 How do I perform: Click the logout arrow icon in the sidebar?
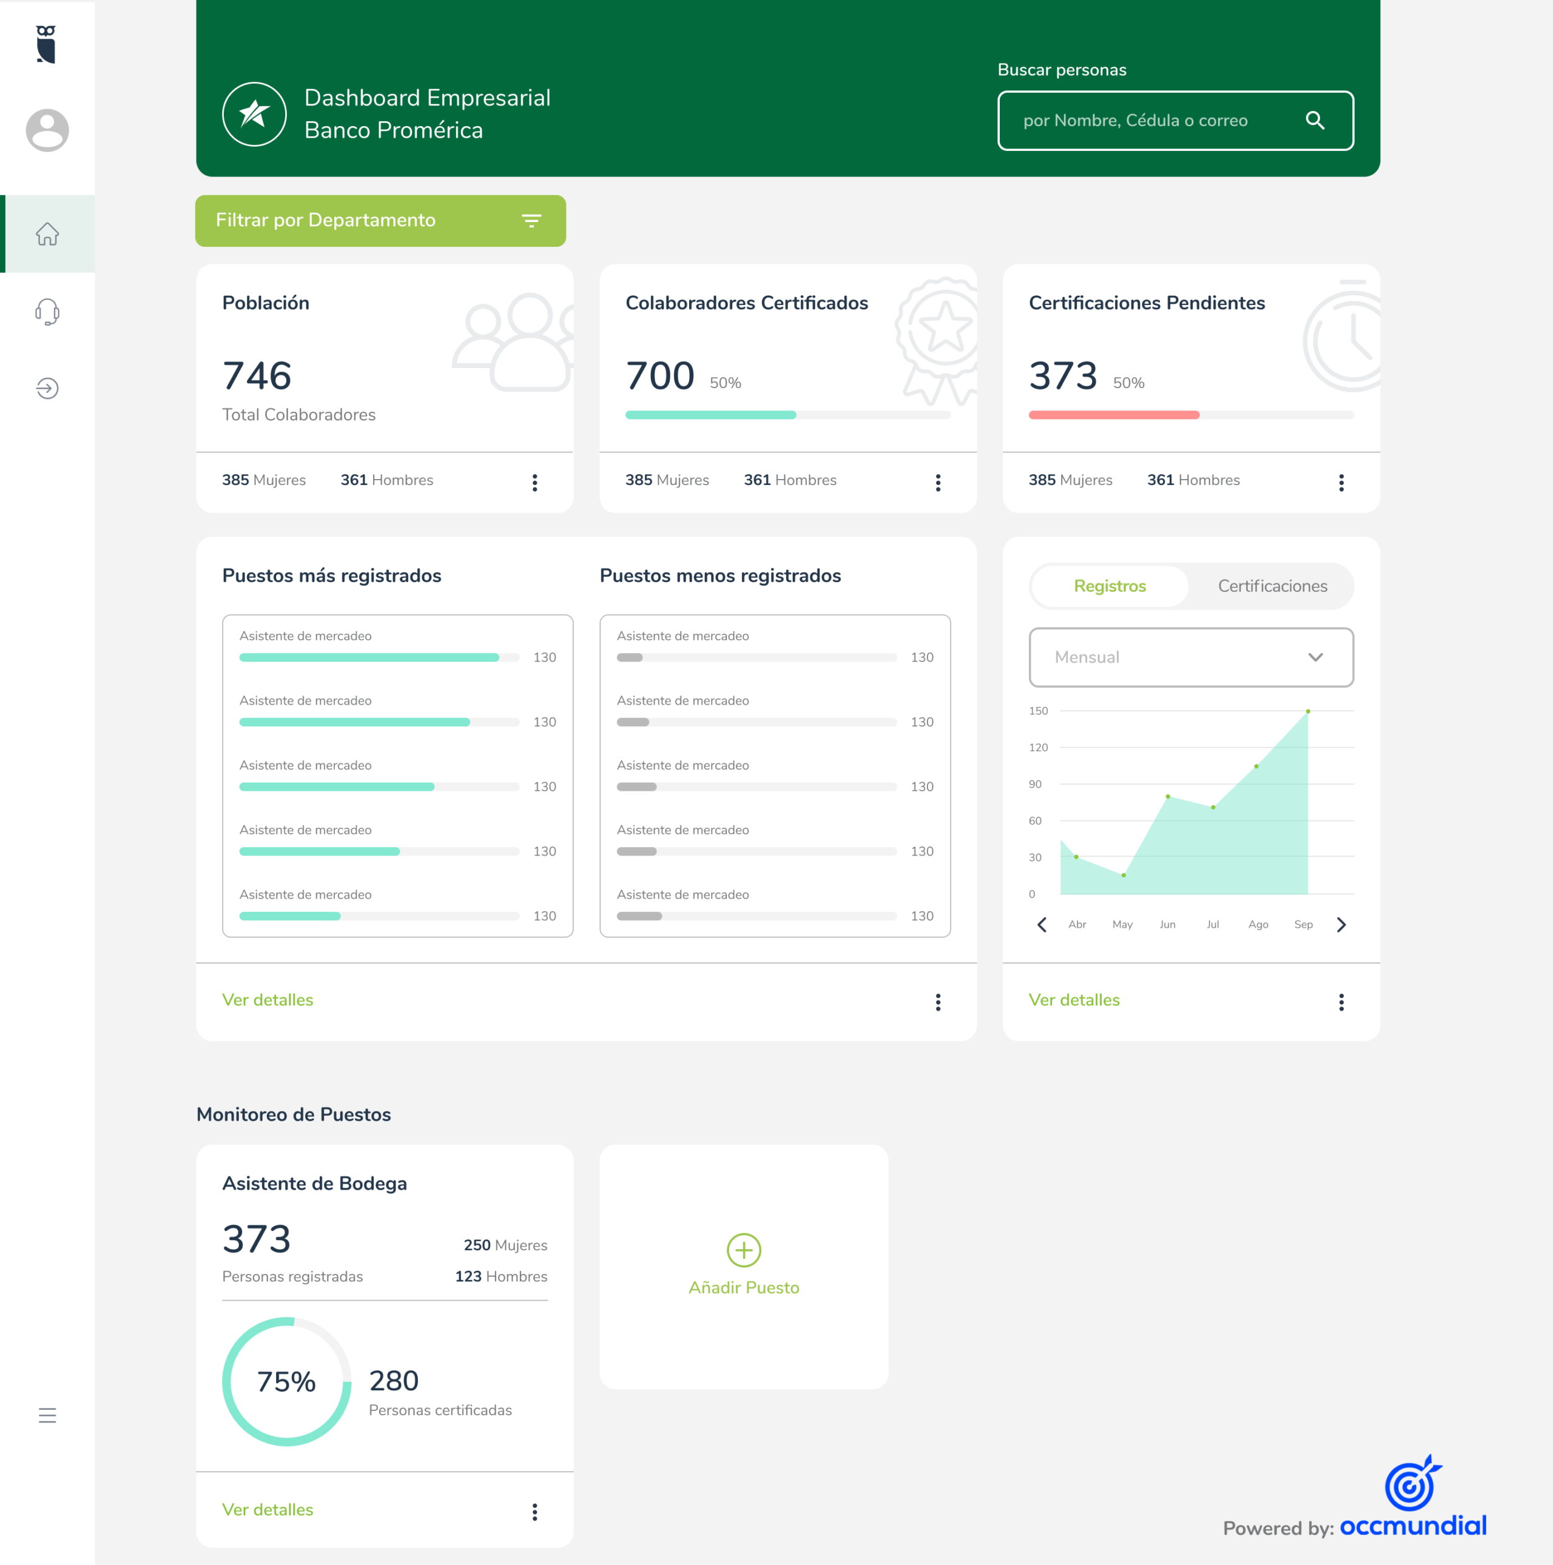pyautogui.click(x=47, y=389)
